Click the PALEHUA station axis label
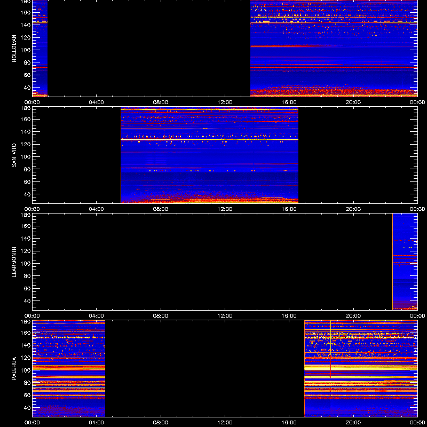The height and width of the screenshot is (427, 427). [x=14, y=369]
